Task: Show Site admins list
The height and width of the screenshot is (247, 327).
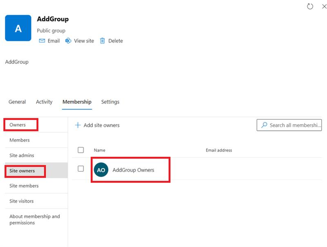Action: coord(22,156)
